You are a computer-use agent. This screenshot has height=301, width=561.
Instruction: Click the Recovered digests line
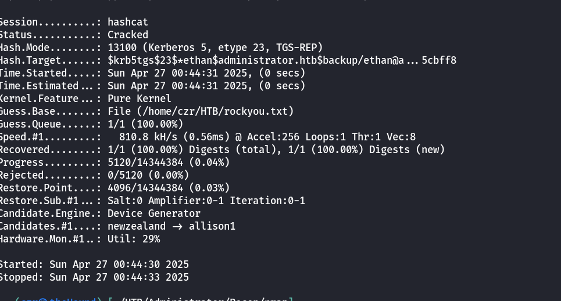[x=276, y=150]
